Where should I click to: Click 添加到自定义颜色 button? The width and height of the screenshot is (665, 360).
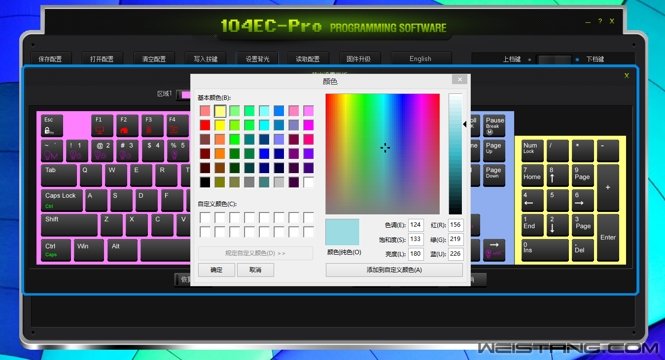394,270
